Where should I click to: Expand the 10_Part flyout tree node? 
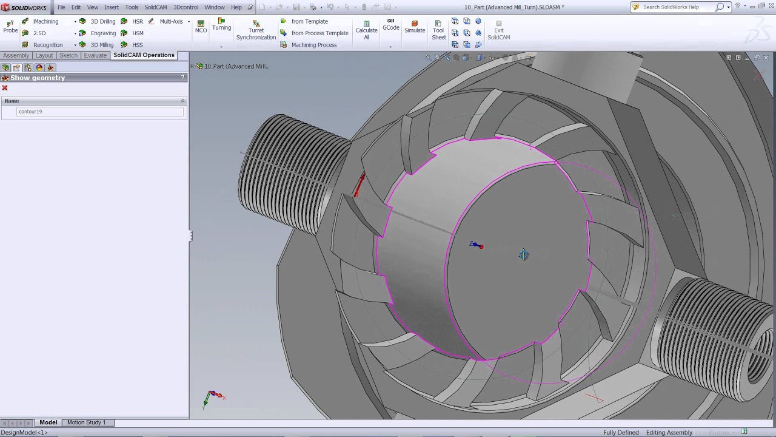(x=193, y=66)
